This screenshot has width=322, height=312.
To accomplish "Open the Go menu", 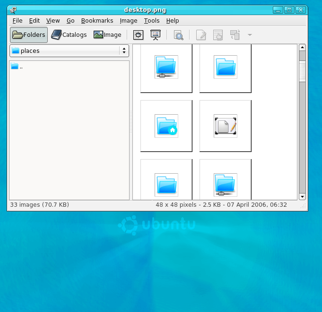I will 70,21.
